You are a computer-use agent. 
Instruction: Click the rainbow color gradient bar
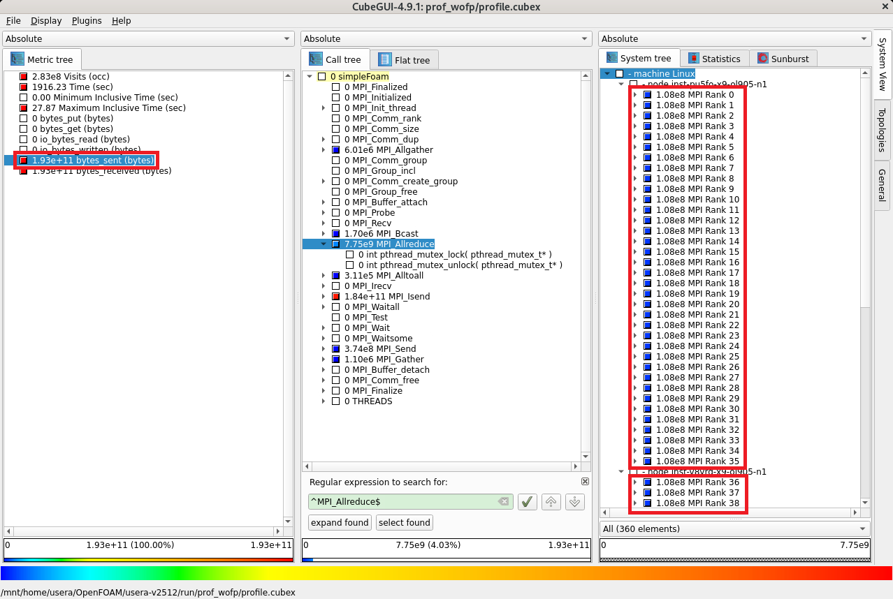[446, 573]
